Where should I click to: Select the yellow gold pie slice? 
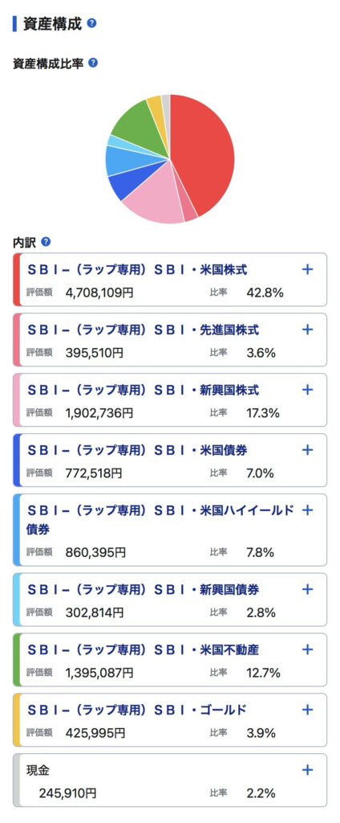point(156,109)
